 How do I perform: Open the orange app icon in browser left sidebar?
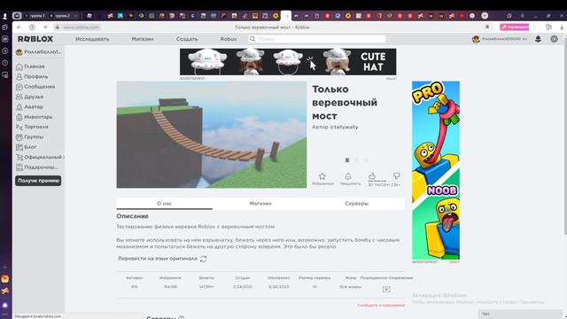tap(5, 279)
